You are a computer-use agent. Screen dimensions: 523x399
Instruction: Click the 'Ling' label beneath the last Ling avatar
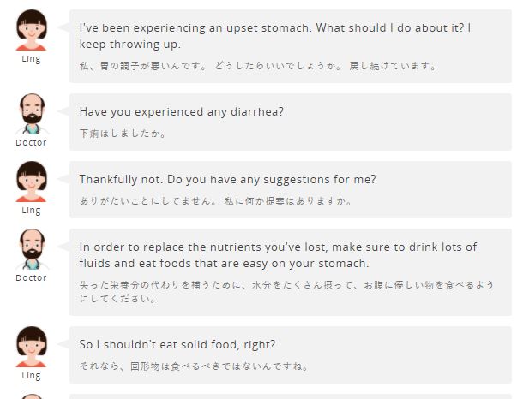point(31,376)
